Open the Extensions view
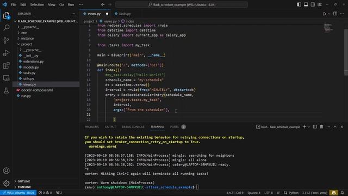Image resolution: width=348 pixels, height=196 pixels. click(6, 65)
